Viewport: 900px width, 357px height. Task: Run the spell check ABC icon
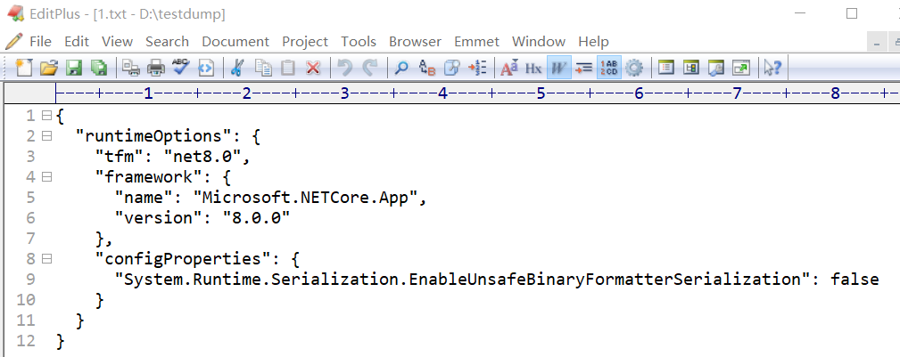pos(181,69)
